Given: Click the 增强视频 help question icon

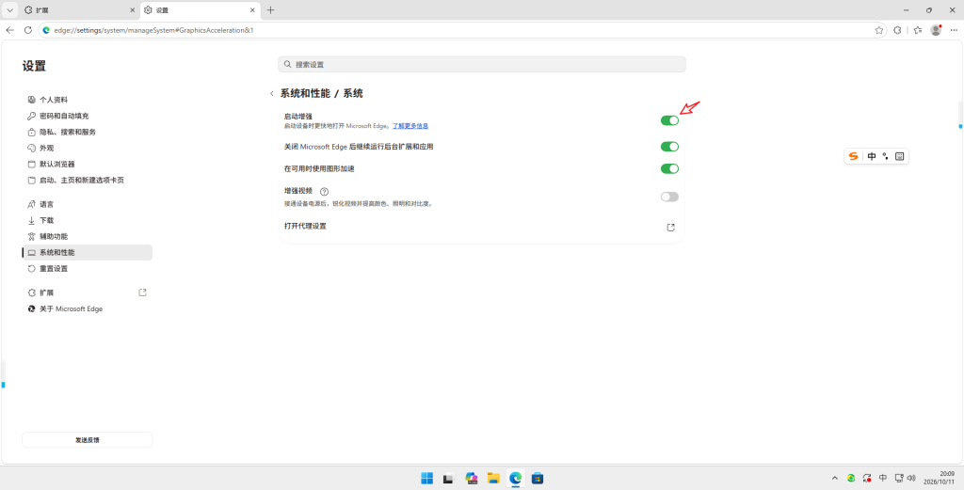Looking at the screenshot, I should click(325, 192).
